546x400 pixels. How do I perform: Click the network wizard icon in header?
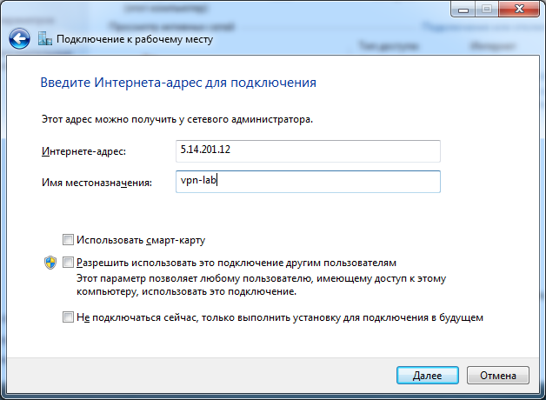[44, 39]
